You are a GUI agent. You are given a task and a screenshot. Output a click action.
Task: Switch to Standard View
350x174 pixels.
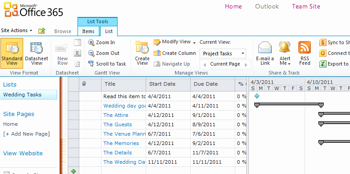click(x=12, y=53)
